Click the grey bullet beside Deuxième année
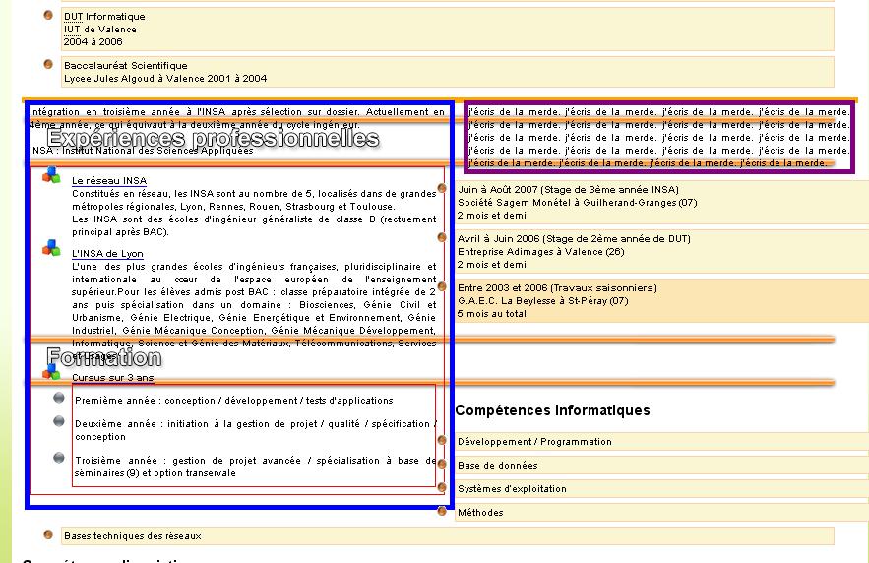Screen dimensions: 869x563 pos(59,421)
